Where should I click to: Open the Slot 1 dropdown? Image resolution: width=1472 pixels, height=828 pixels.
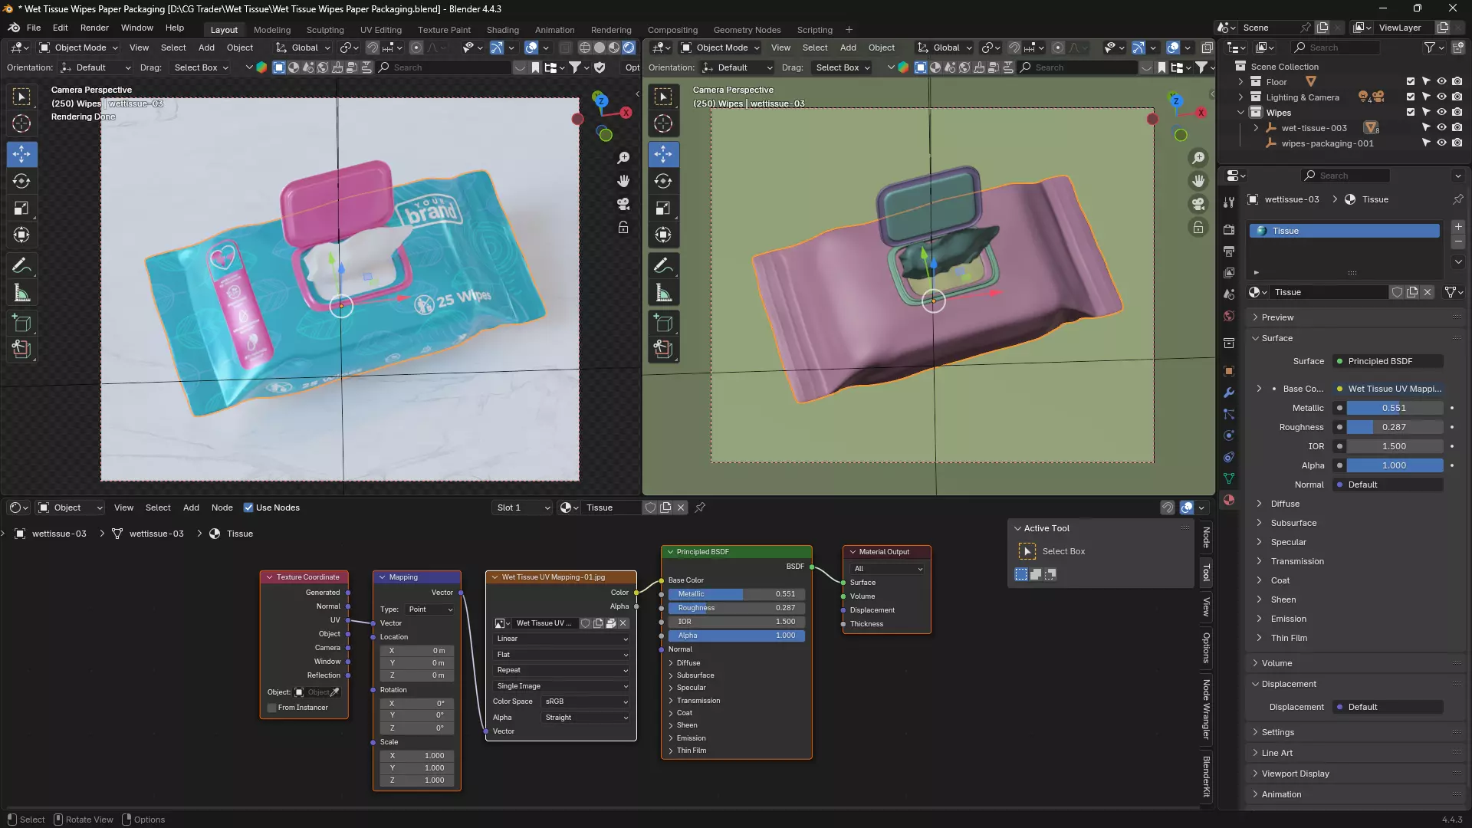pyautogui.click(x=523, y=508)
